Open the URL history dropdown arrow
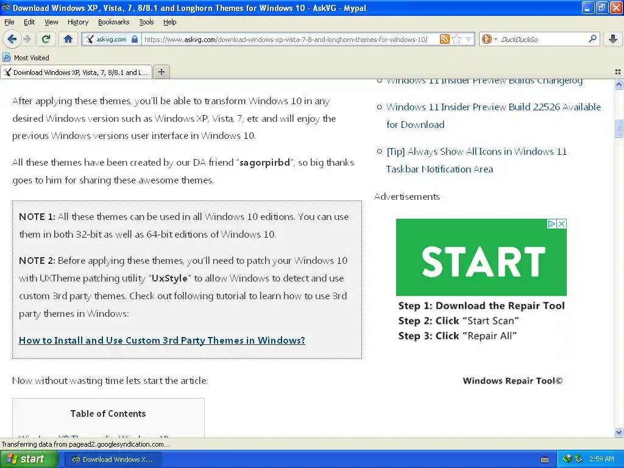Image resolution: width=624 pixels, height=468 pixels. [x=469, y=39]
